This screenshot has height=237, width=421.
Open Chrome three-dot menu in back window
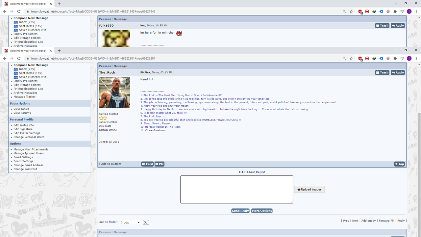click(416, 11)
